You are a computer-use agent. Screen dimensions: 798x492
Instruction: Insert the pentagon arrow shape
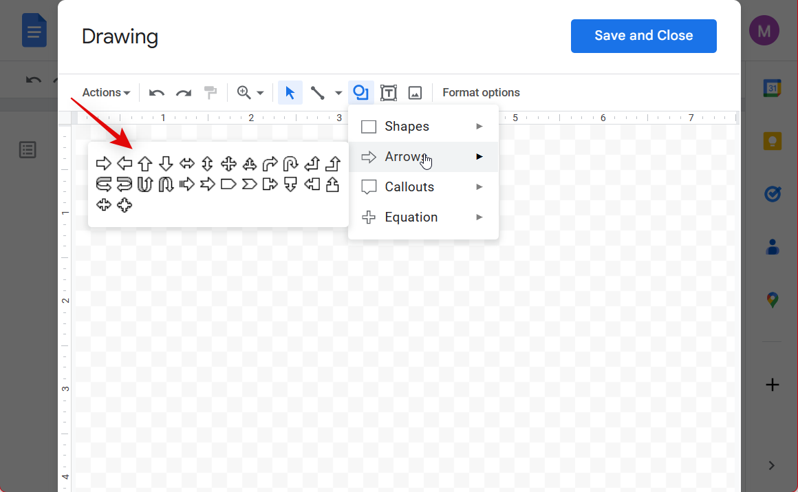[228, 184]
